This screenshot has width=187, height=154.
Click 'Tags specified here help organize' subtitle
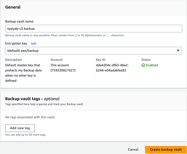pos(44,104)
